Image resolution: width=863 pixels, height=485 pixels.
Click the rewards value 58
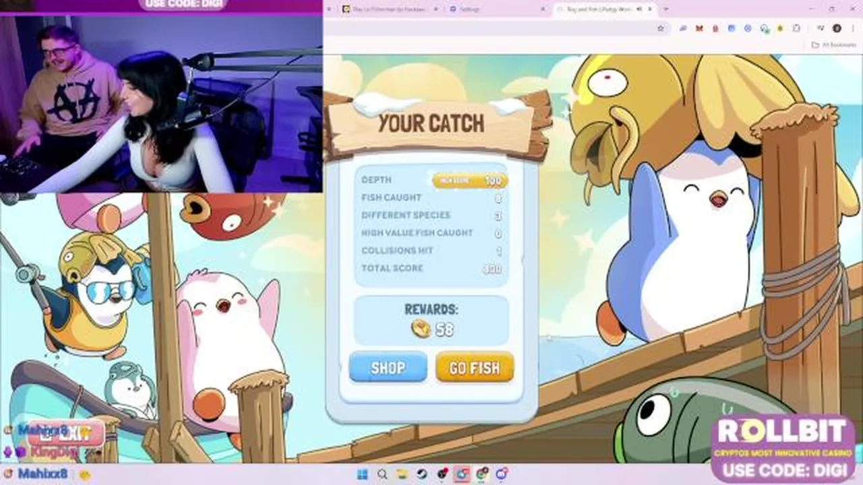tap(445, 329)
